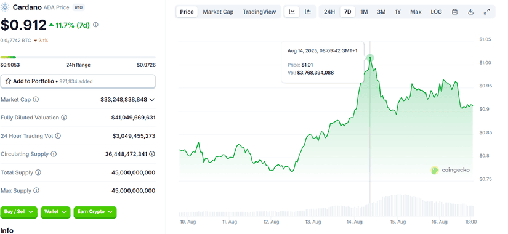Switch to the TradingView tab

(x=259, y=12)
